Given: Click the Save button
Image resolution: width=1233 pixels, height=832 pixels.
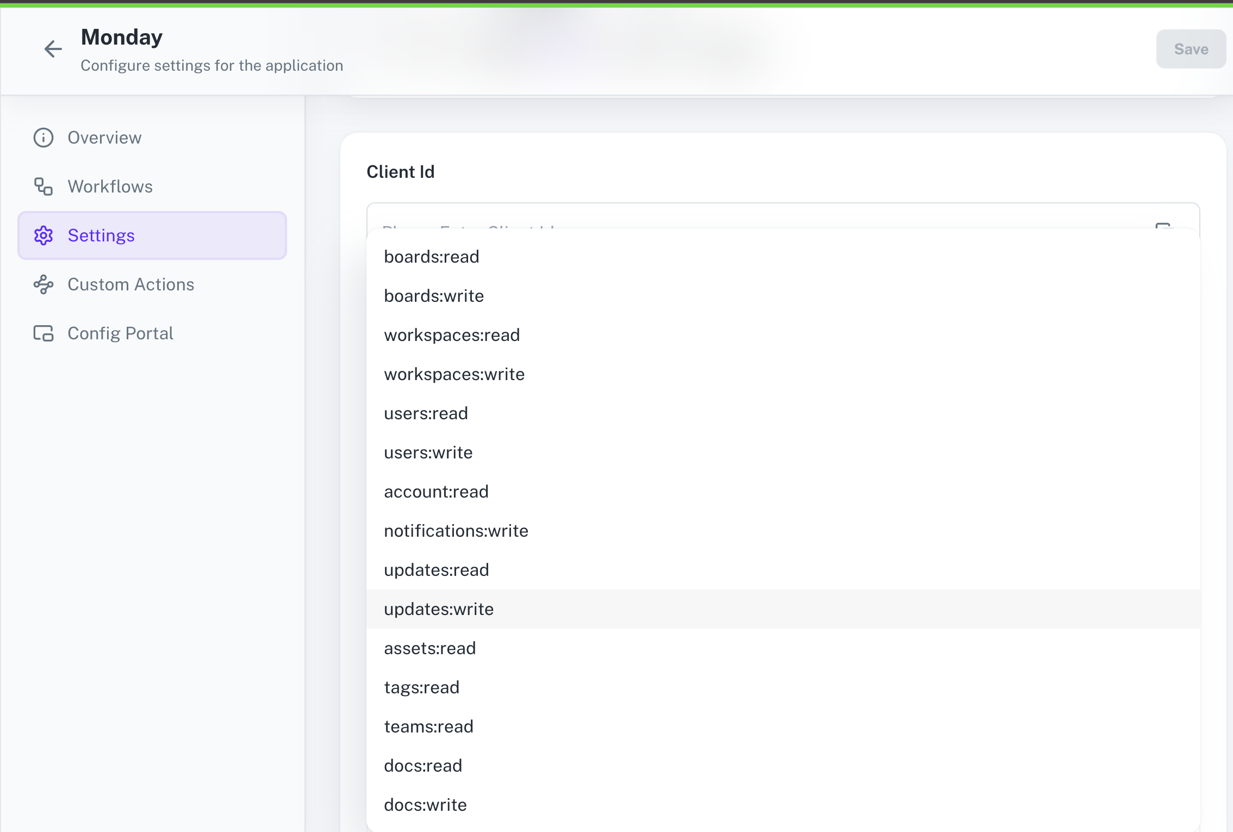Looking at the screenshot, I should (1191, 49).
